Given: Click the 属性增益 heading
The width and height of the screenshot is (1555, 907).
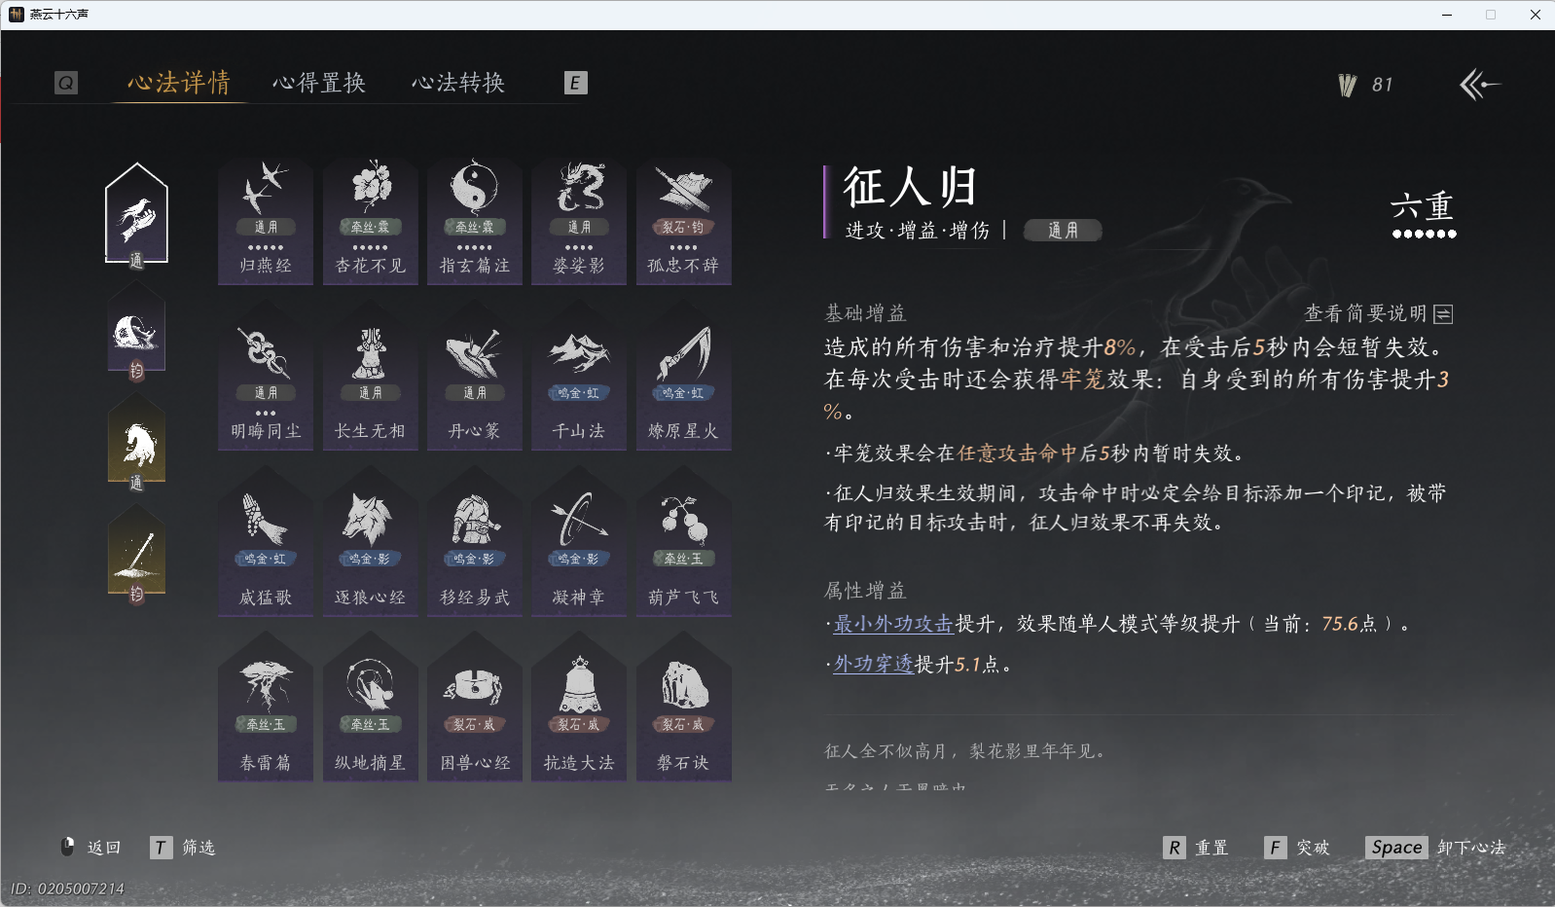Looking at the screenshot, I should (865, 591).
